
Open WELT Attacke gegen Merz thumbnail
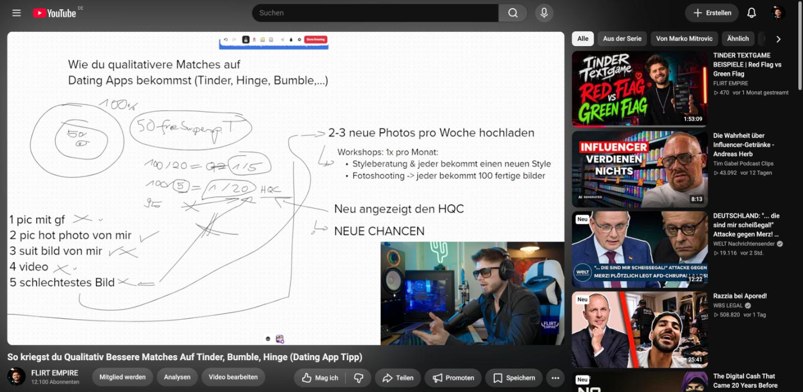[640, 250]
